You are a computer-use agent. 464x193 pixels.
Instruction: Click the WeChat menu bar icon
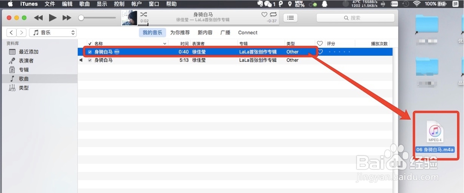[268, 4]
